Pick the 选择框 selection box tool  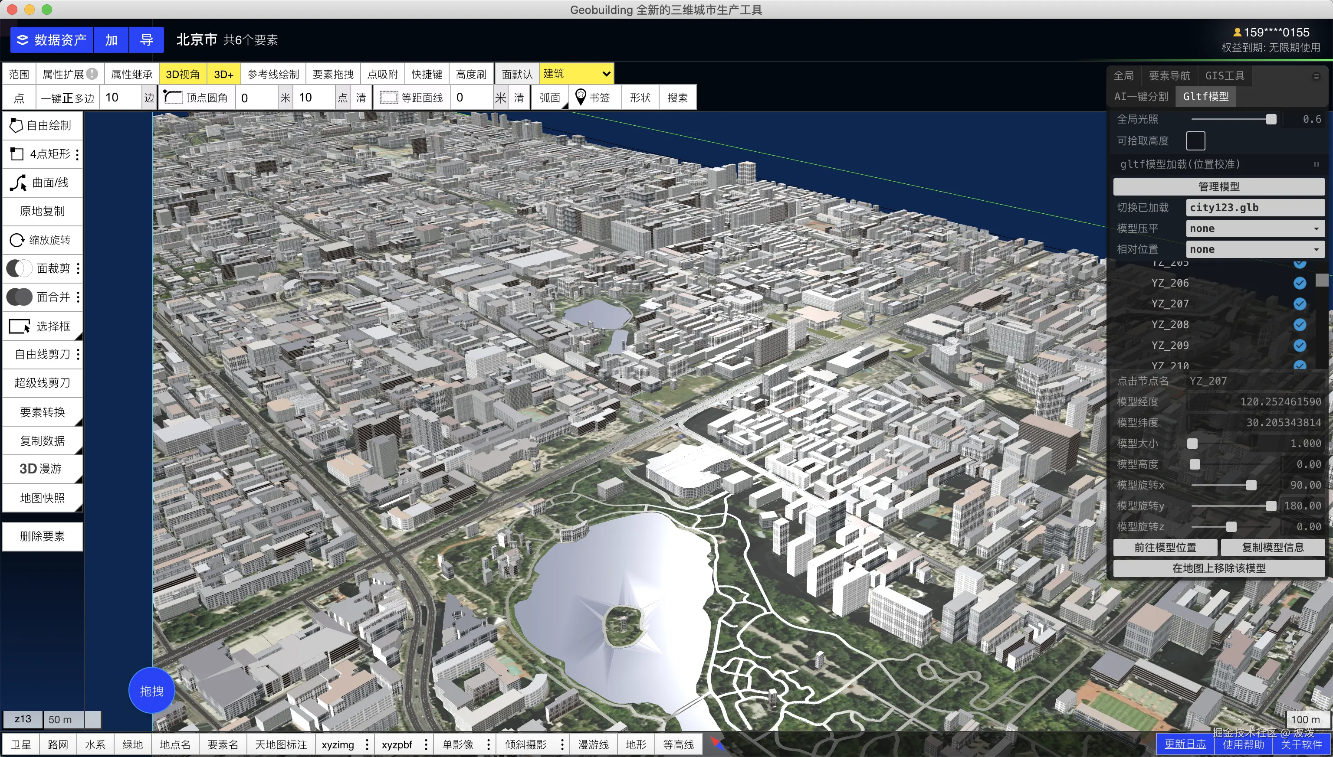pyautogui.click(x=42, y=326)
